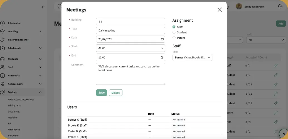Open the Staff dropdown showing Barnes Victor
The width and height of the screenshot is (288, 139).
pyautogui.click(x=192, y=57)
